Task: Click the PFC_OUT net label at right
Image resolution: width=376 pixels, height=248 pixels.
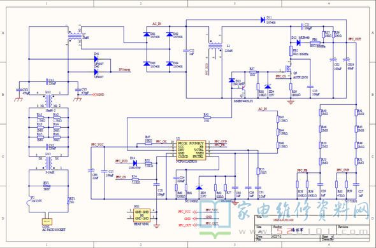Action: [355, 39]
